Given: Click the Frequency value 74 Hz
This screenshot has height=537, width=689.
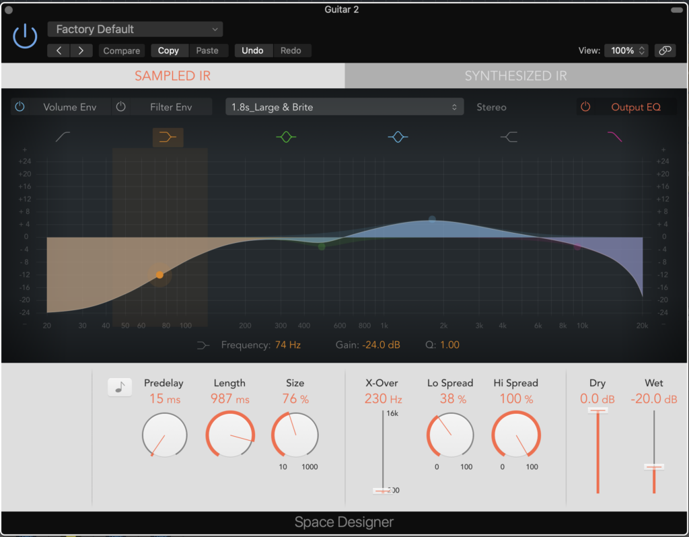Looking at the screenshot, I should (x=288, y=345).
